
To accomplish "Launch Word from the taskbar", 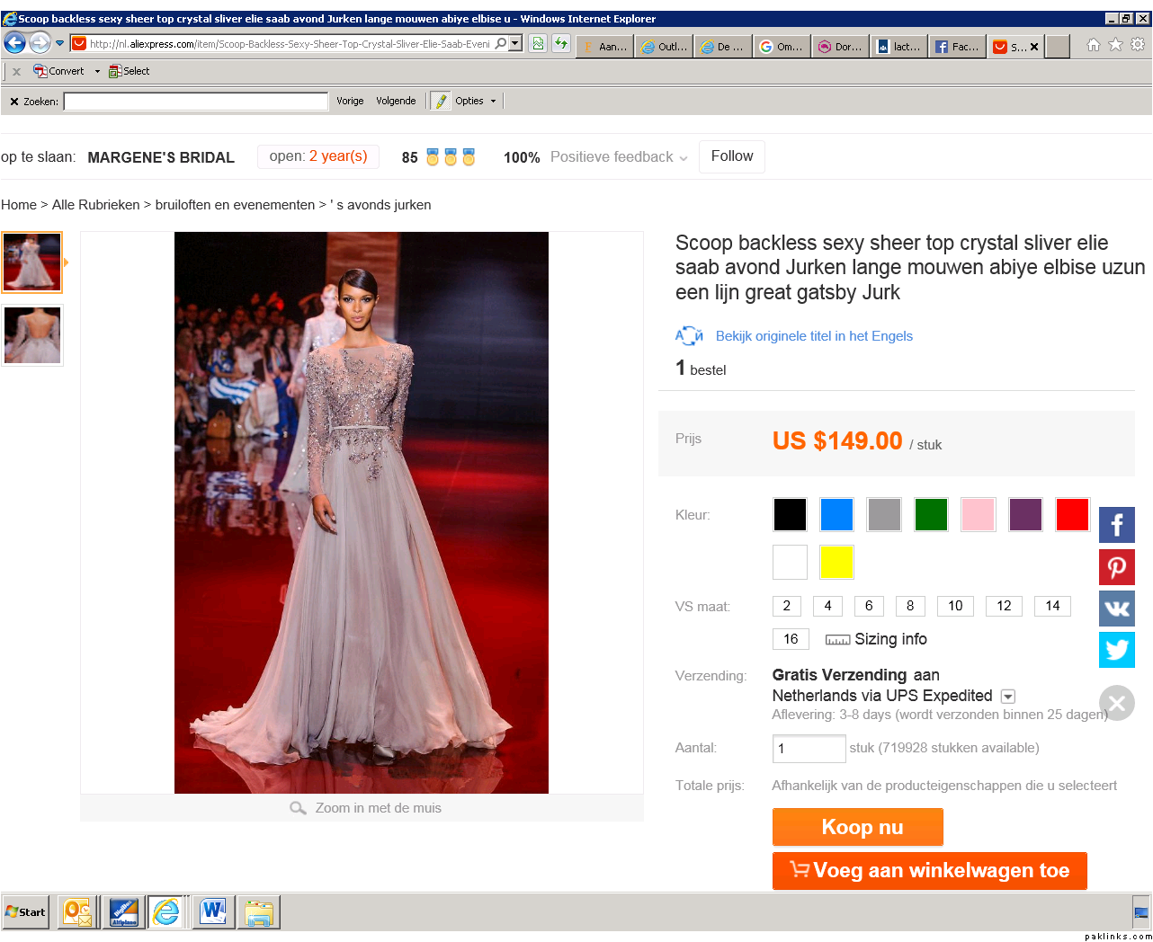I will (x=213, y=911).
